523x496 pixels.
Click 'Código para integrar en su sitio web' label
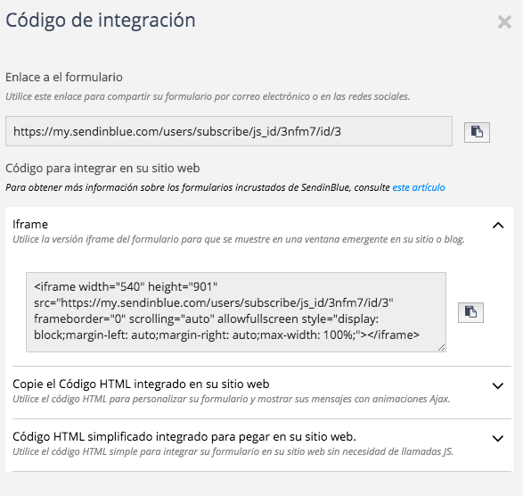tap(102, 168)
